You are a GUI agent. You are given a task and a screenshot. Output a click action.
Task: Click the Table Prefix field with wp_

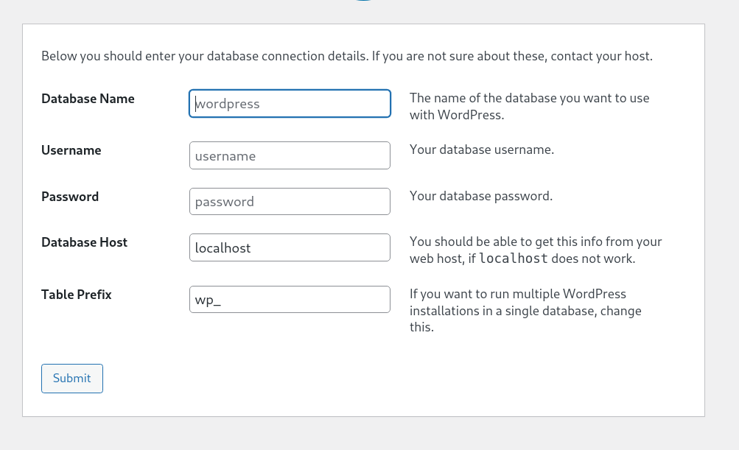click(290, 300)
